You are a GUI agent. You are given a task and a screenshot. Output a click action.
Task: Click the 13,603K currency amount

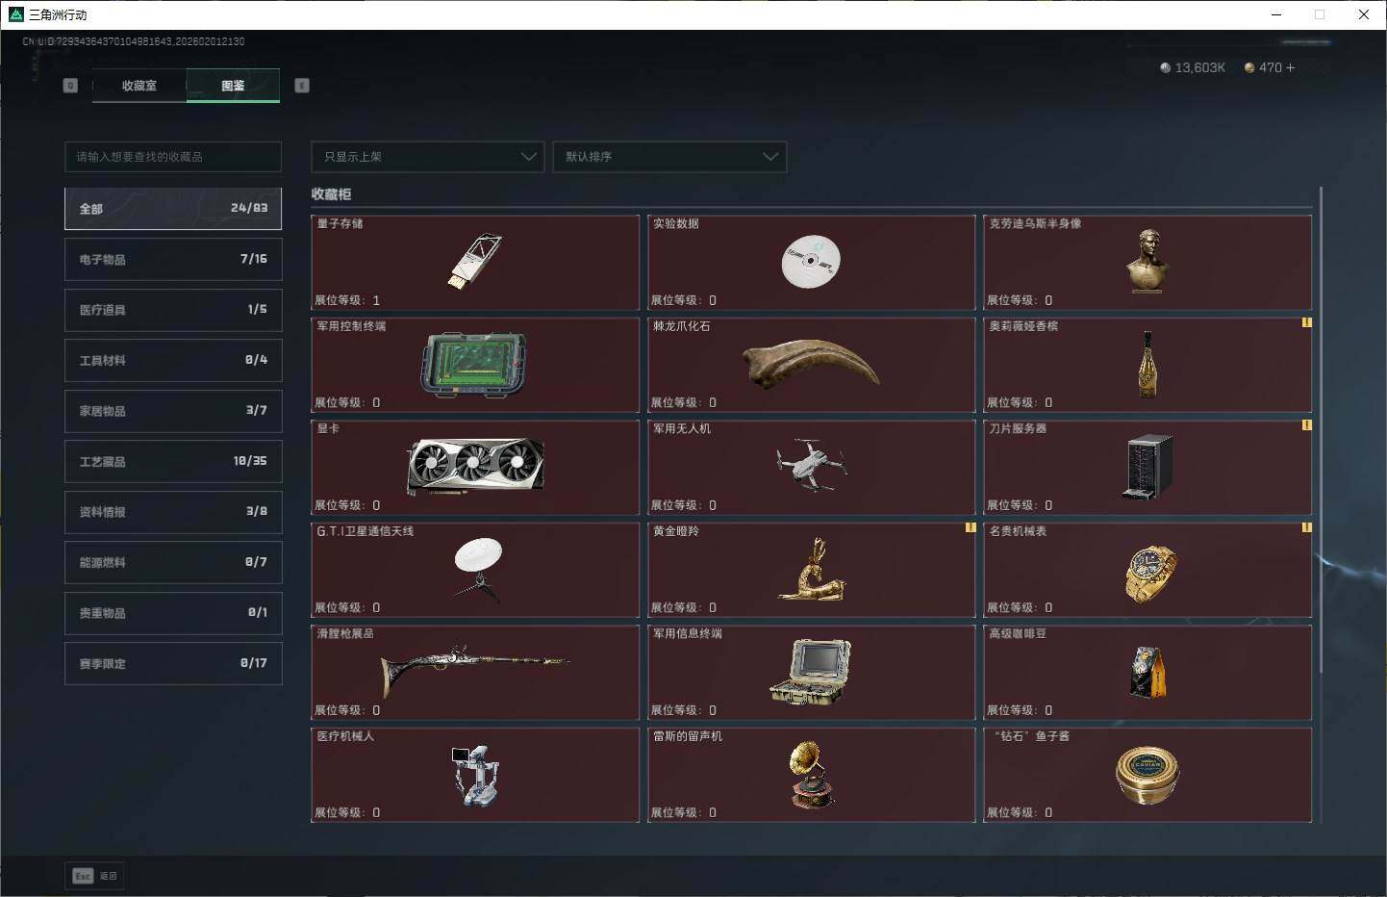[x=1199, y=68]
